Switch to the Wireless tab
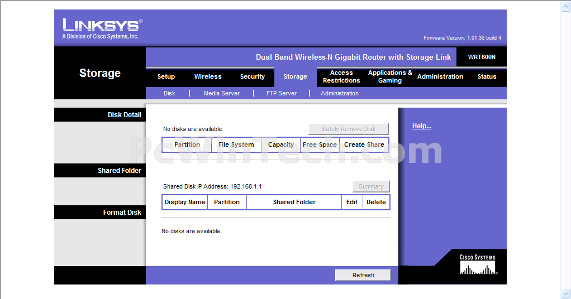This screenshot has height=299, width=571. pos(208,77)
